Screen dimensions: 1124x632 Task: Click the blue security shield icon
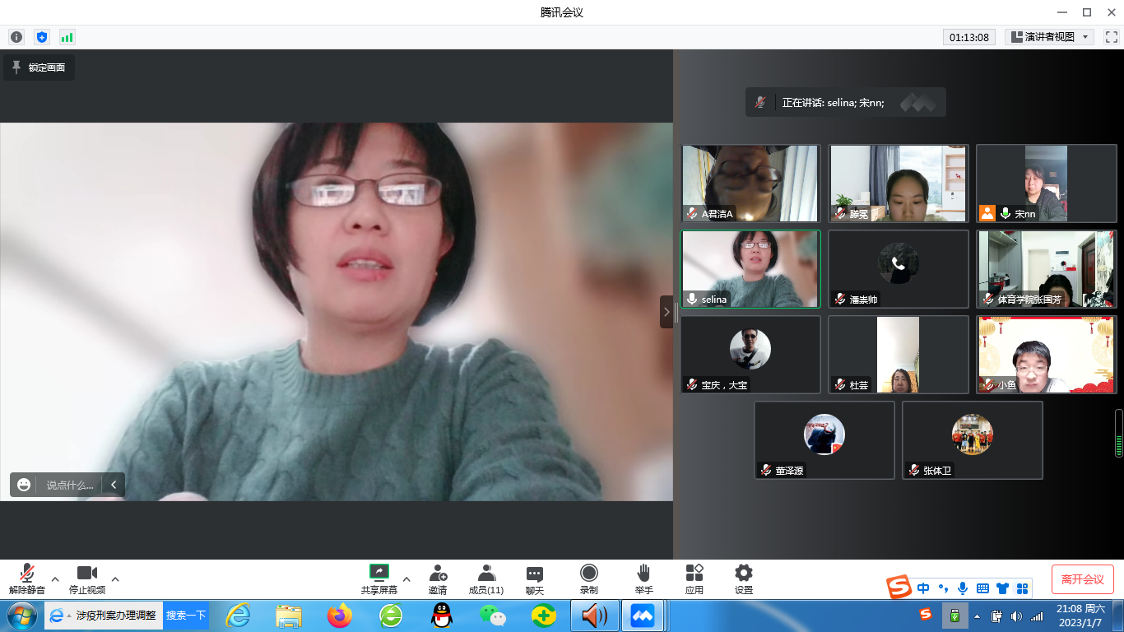point(42,37)
